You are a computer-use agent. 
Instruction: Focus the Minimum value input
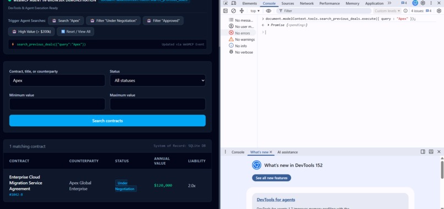(57, 104)
